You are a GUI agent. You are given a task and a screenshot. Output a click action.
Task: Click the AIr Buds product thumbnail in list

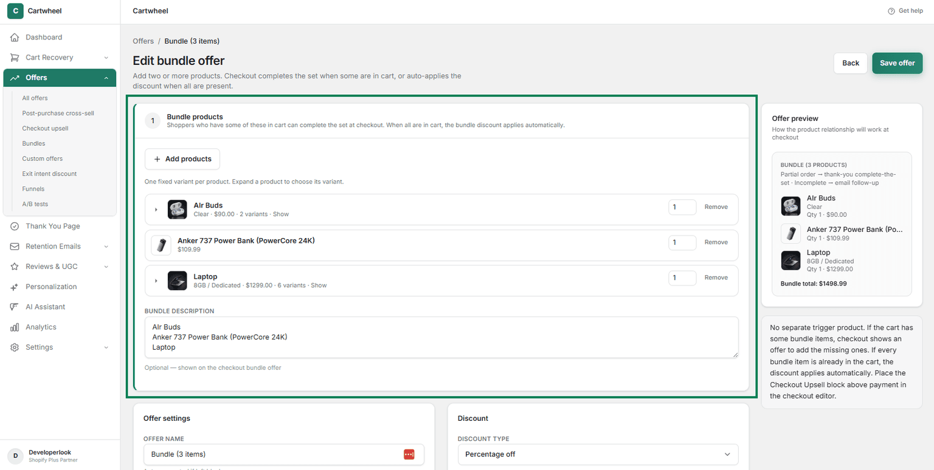click(x=178, y=209)
